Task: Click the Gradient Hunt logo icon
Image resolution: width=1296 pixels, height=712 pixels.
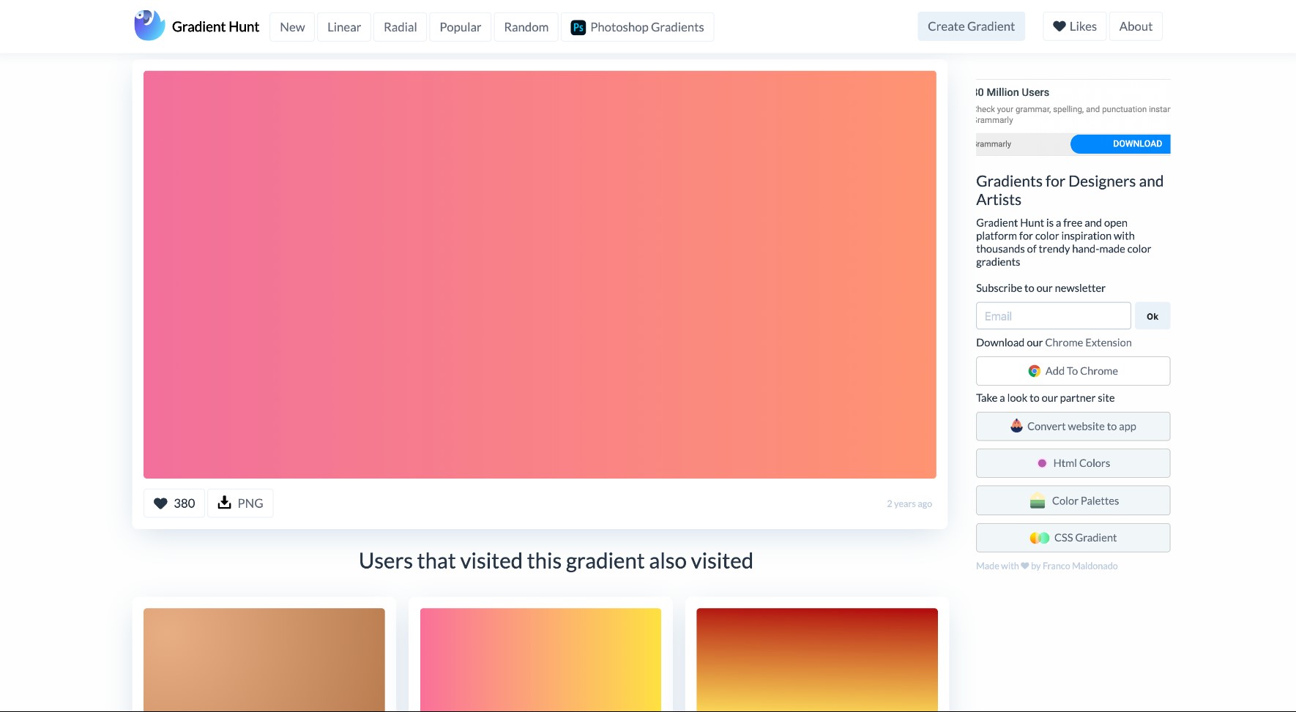Action: [148, 24]
